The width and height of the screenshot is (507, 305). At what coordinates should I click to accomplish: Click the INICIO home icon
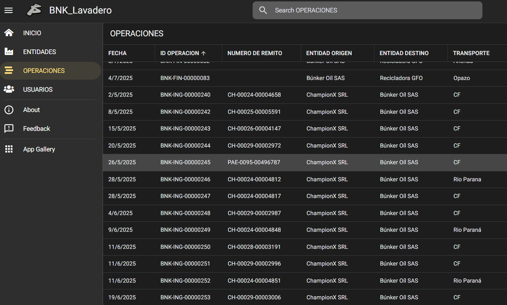(x=9, y=33)
